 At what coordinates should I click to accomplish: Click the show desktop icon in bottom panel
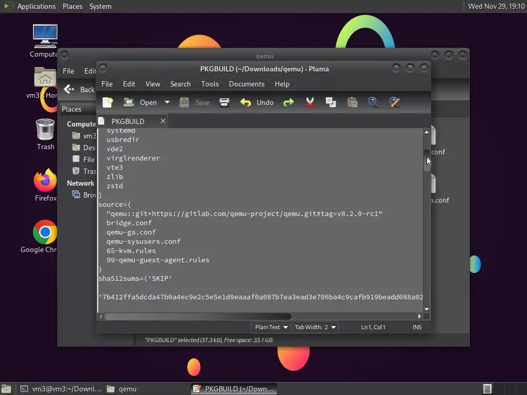pyautogui.click(x=6, y=389)
